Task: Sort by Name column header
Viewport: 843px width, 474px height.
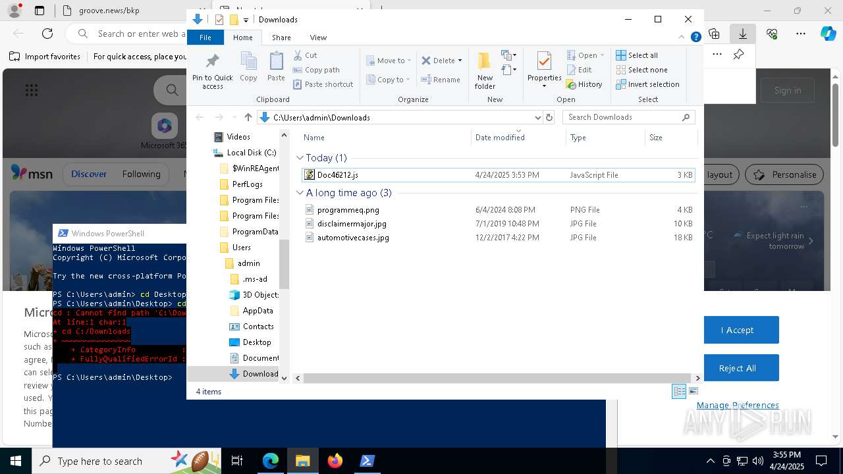Action: coord(314,138)
